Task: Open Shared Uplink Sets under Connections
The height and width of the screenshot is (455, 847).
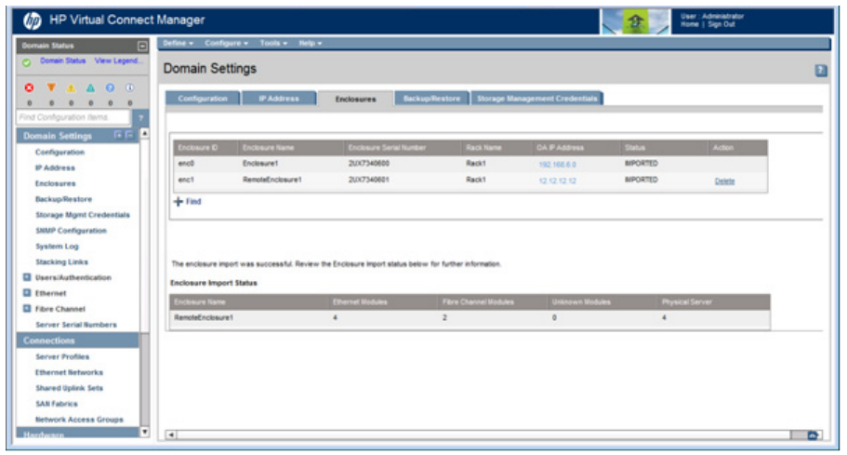Action: (69, 387)
